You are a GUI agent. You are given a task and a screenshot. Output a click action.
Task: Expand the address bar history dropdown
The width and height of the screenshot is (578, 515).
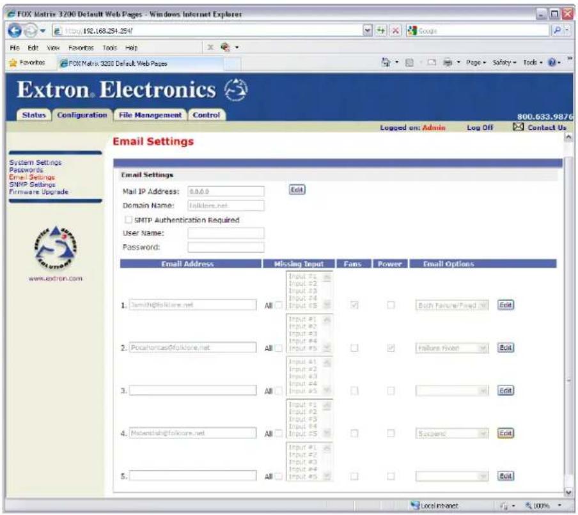[368, 31]
